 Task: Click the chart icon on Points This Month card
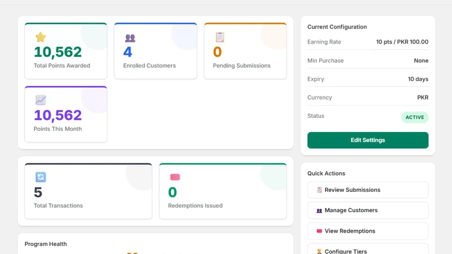(x=41, y=100)
